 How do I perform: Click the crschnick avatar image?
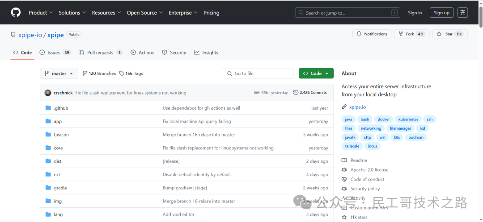pyautogui.click(x=48, y=92)
